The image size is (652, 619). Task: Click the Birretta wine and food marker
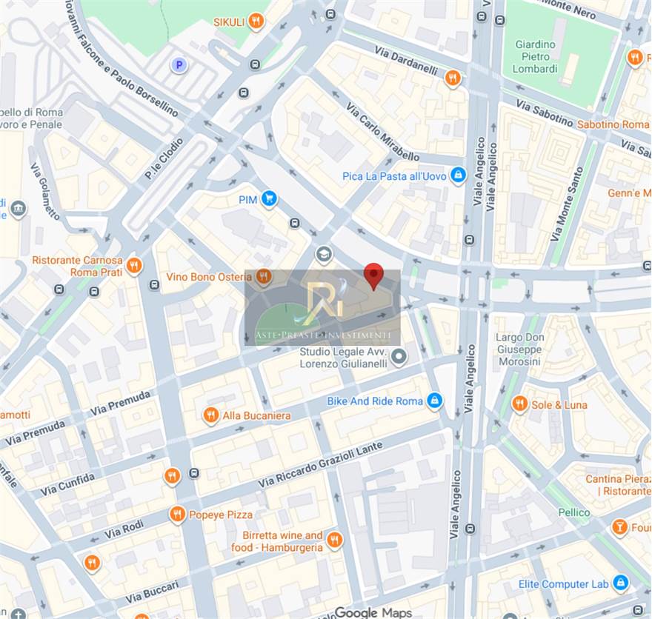335,540
